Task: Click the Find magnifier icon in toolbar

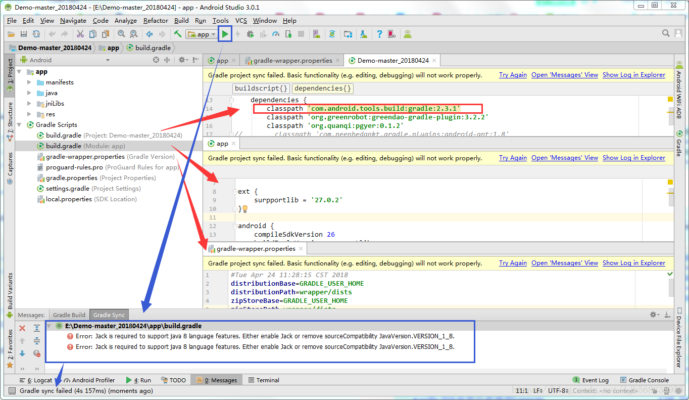Action: click(x=121, y=34)
